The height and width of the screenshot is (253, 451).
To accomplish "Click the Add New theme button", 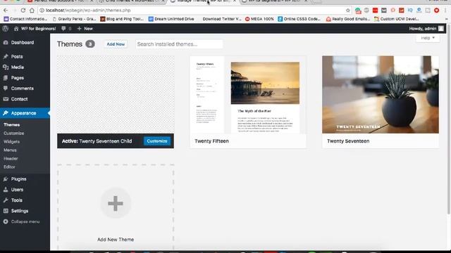I will [x=116, y=44].
